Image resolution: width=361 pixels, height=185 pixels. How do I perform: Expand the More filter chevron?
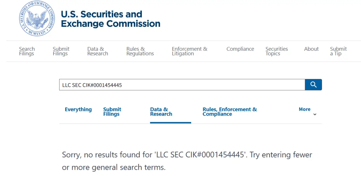pos(315,114)
